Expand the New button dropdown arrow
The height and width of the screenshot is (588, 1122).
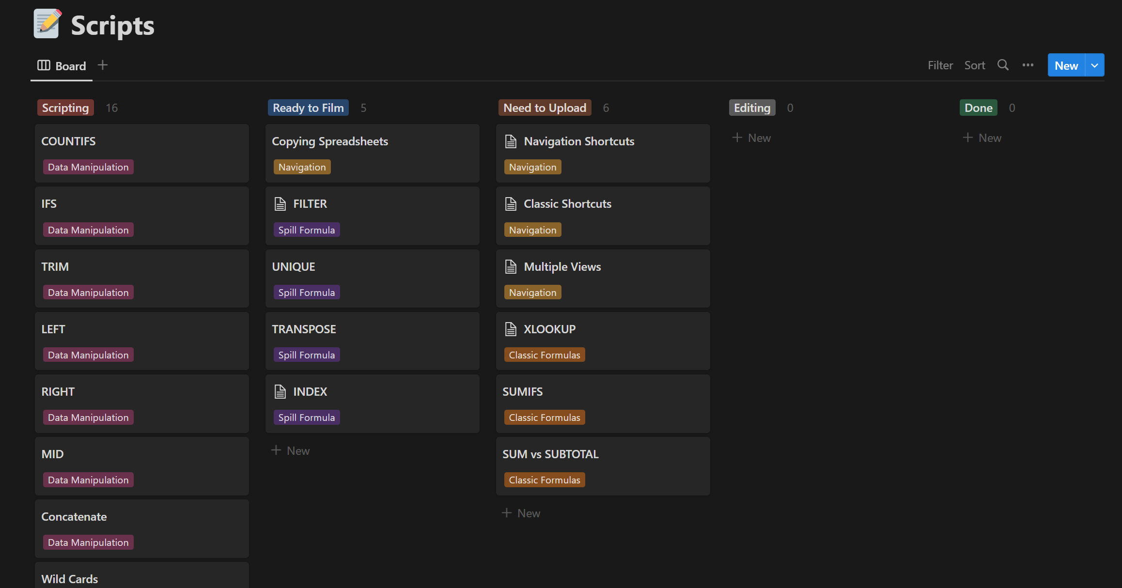coord(1094,65)
